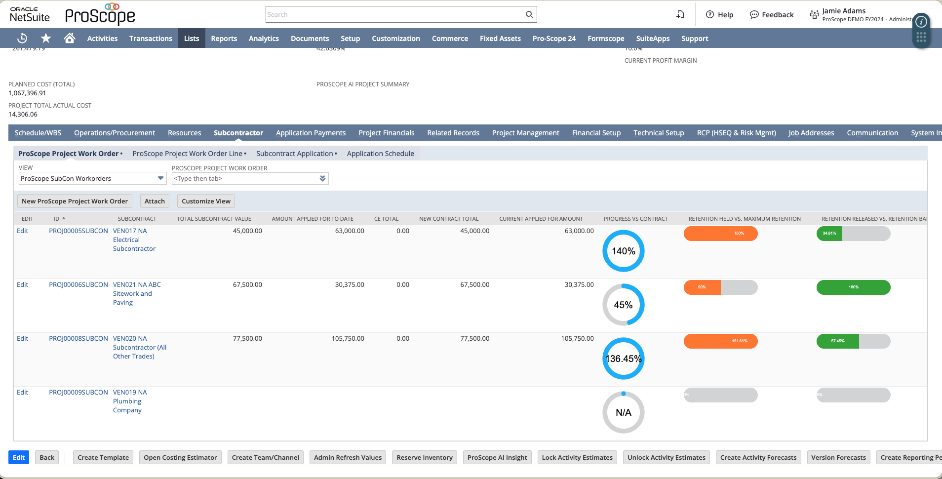Click the Jamie Adams account name

coord(844,11)
